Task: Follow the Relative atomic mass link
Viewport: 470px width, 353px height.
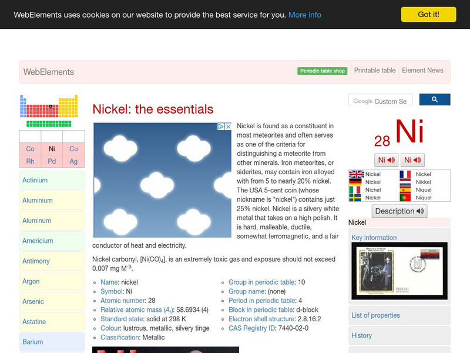Action: pyautogui.click(x=136, y=310)
